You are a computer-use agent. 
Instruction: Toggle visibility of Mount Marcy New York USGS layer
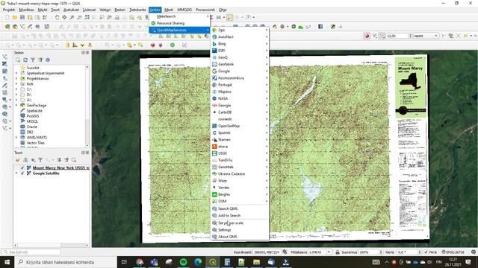pyautogui.click(x=22, y=167)
